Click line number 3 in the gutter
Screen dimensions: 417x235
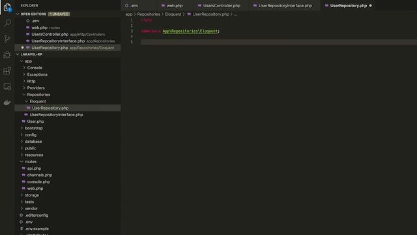(x=132, y=31)
